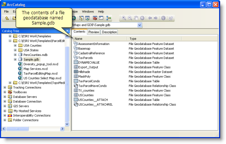226x144 pixels.
Task: Select TaxParcels feature dataset row
Action: click(124, 58)
